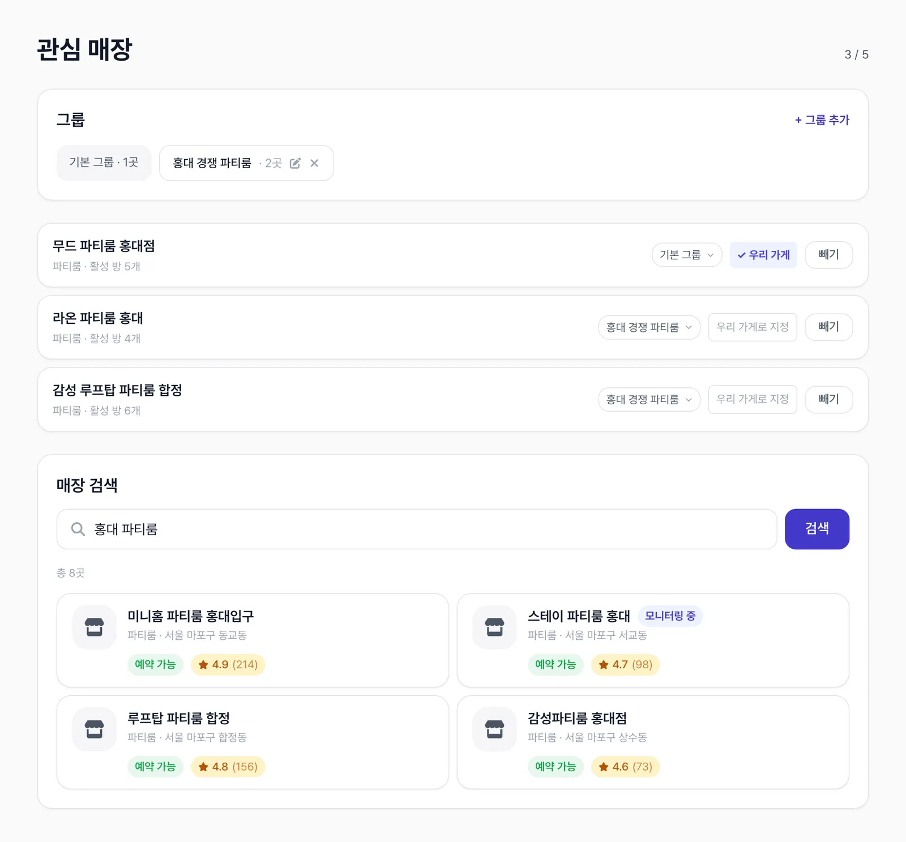
Task: Click 예약 가능 badge on 스테이 파티룸 홍대
Action: click(555, 664)
